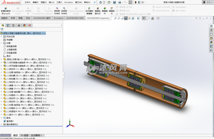Activate the Zoom to Area tool
This screenshot has width=214, height=139.
coord(119,18)
